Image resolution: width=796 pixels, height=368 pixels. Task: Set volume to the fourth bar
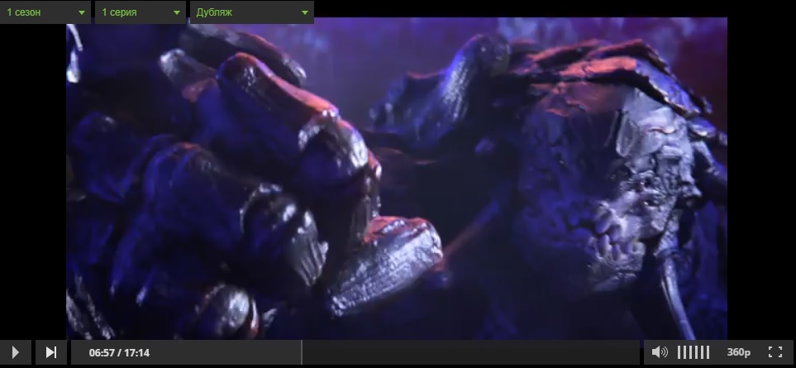(x=697, y=353)
